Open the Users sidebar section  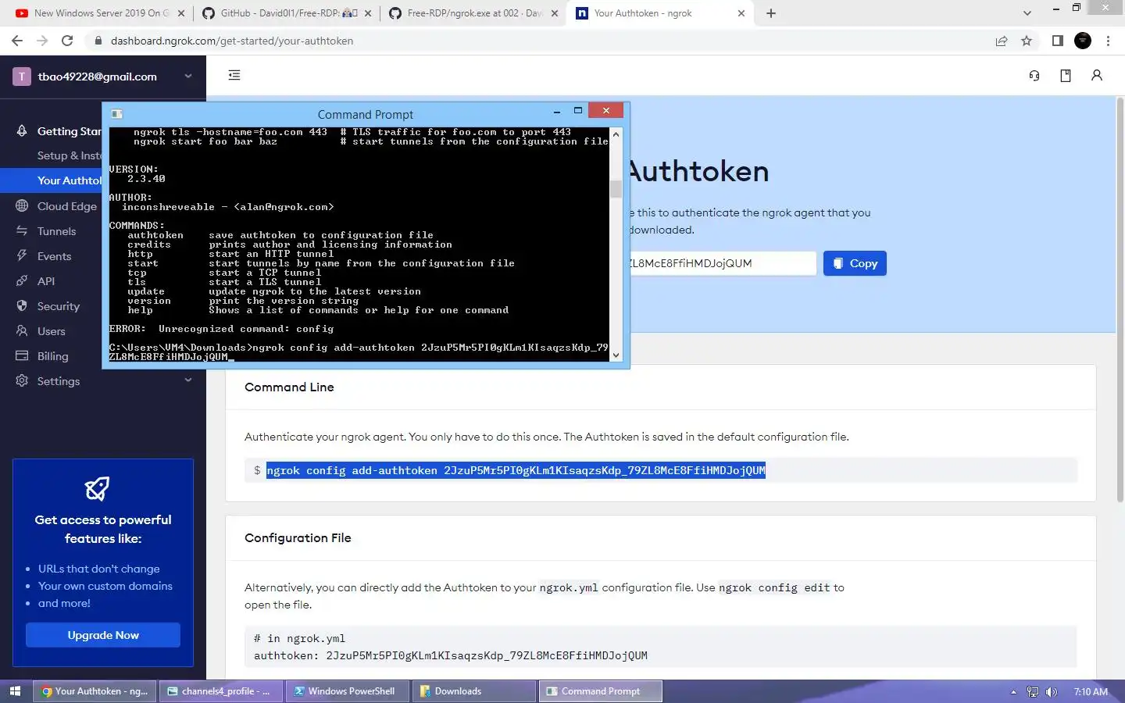(x=51, y=331)
